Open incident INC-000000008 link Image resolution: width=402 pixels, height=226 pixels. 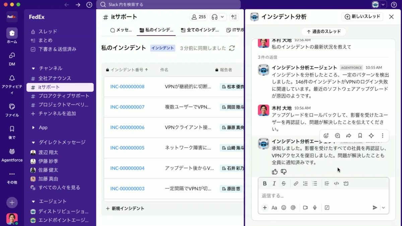coord(127,87)
